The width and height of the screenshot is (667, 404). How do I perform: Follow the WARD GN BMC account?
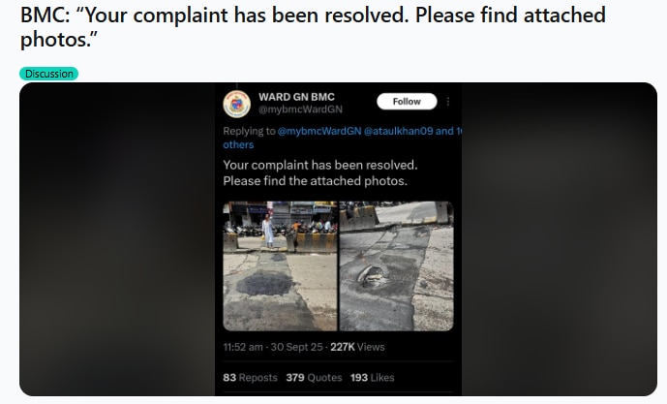pyautogui.click(x=407, y=102)
